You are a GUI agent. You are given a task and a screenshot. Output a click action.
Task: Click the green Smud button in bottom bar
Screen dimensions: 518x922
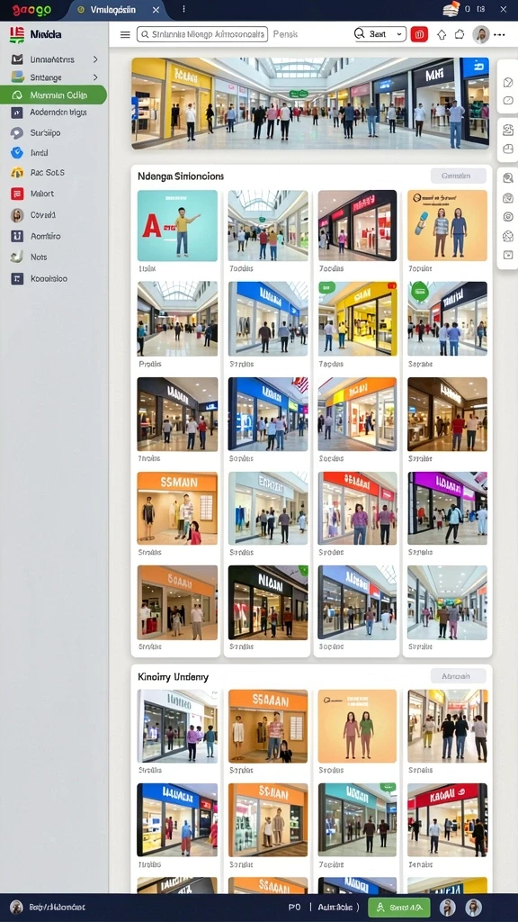[398, 908]
